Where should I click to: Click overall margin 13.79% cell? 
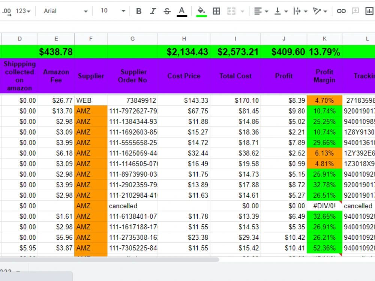click(324, 52)
